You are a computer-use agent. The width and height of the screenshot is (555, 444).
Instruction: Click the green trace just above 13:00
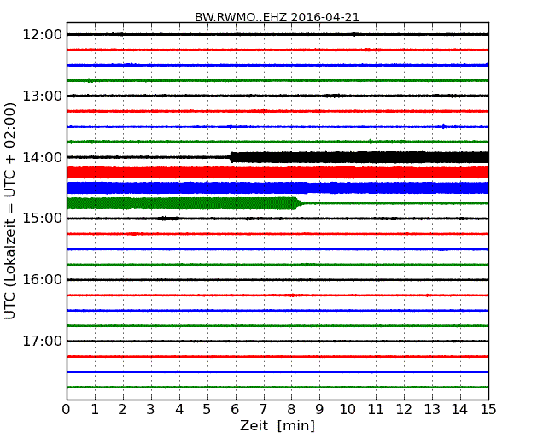coord(277,80)
